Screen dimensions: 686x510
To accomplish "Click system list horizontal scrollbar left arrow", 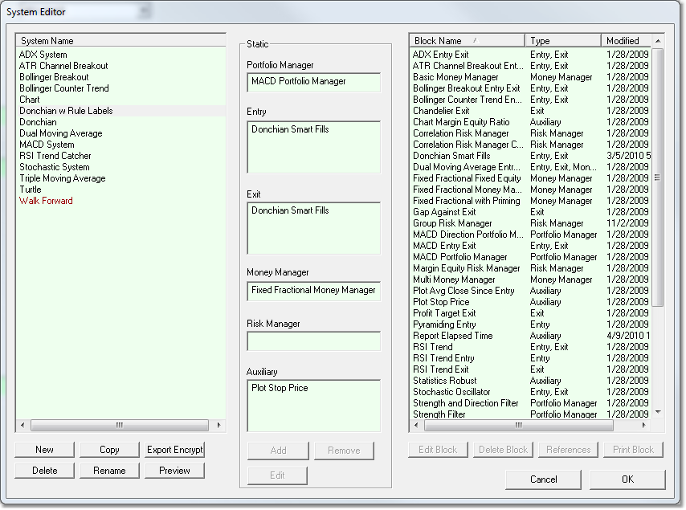I will tap(22, 425).
